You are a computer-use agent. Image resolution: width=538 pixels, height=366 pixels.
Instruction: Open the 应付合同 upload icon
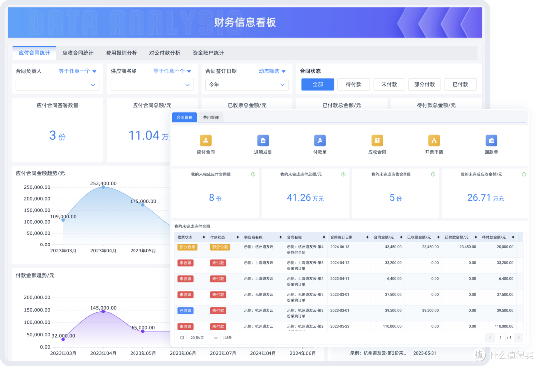(206, 140)
